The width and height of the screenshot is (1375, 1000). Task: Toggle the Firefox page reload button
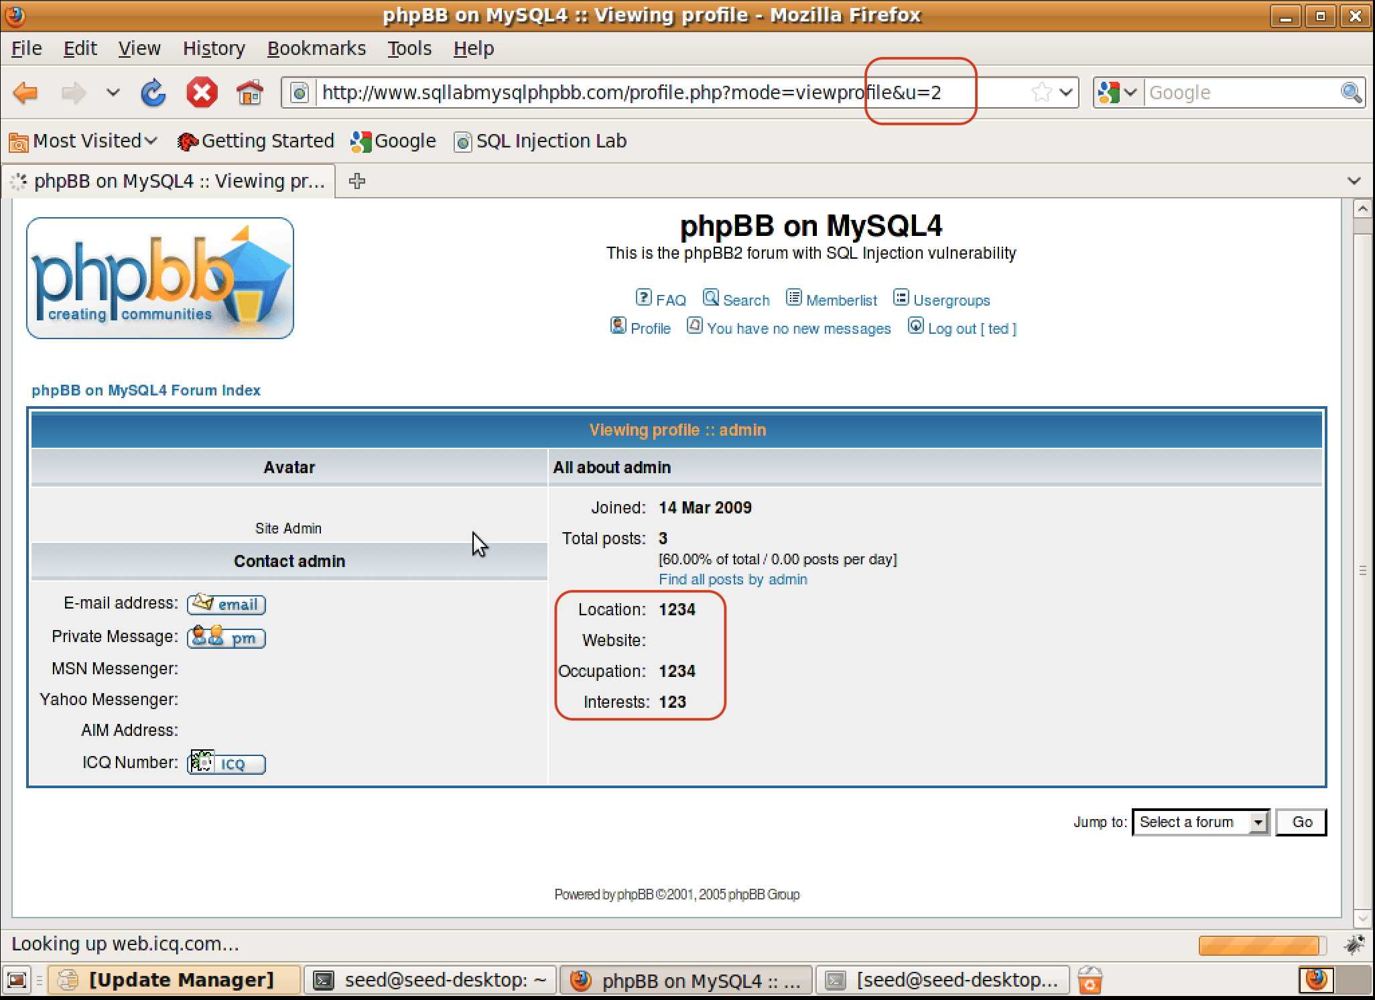pos(153,93)
